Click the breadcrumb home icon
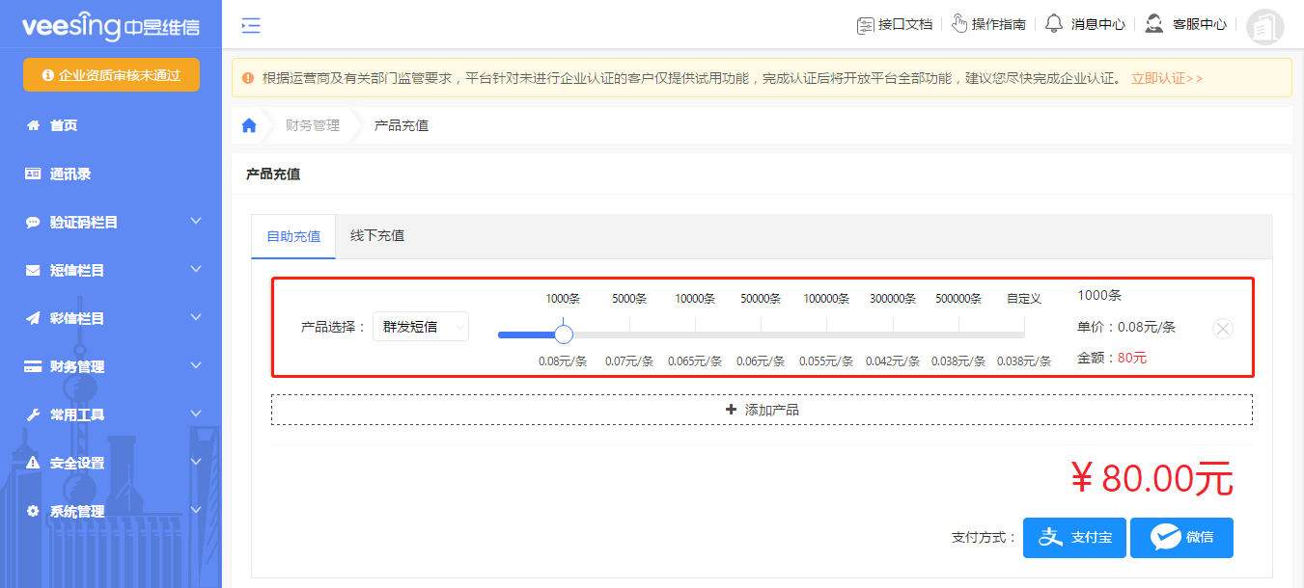The image size is (1304, 588). (249, 124)
